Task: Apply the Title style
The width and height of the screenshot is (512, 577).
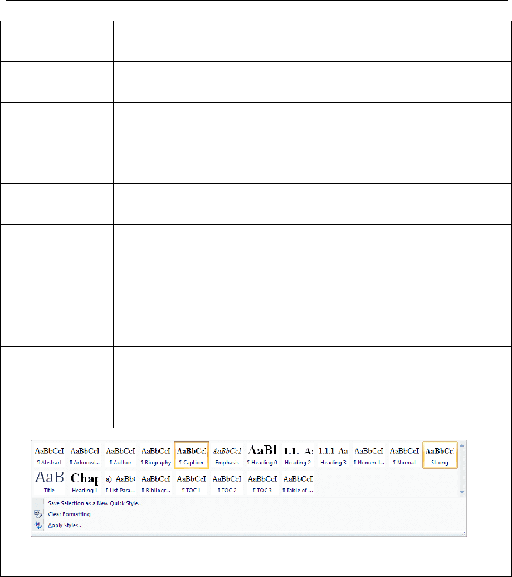Action: click(x=50, y=483)
